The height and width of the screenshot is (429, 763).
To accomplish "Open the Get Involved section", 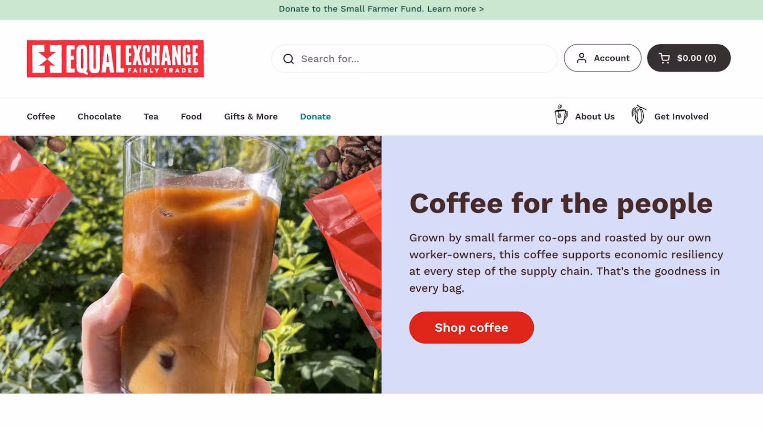I will tap(681, 116).
